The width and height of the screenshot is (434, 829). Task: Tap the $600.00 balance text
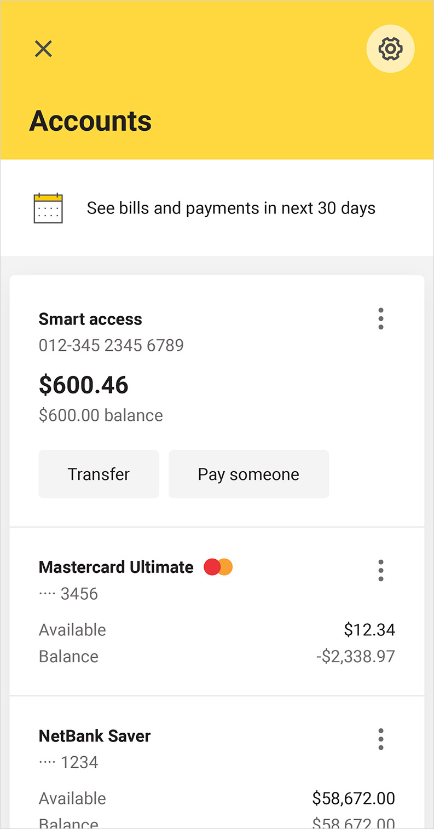[x=101, y=415]
